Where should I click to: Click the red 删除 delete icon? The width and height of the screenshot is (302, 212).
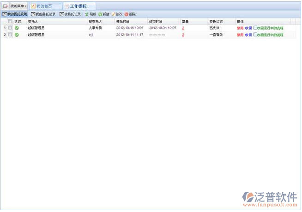[127, 14]
